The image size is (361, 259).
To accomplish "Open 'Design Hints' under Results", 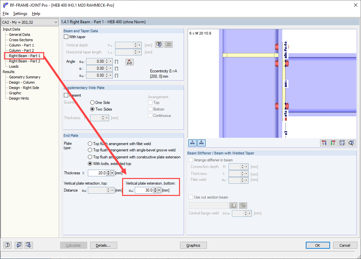I will 19,98.
